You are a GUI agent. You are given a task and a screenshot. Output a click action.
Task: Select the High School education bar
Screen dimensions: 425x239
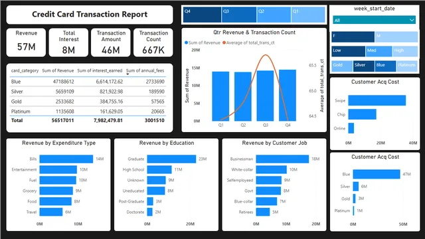coord(159,170)
